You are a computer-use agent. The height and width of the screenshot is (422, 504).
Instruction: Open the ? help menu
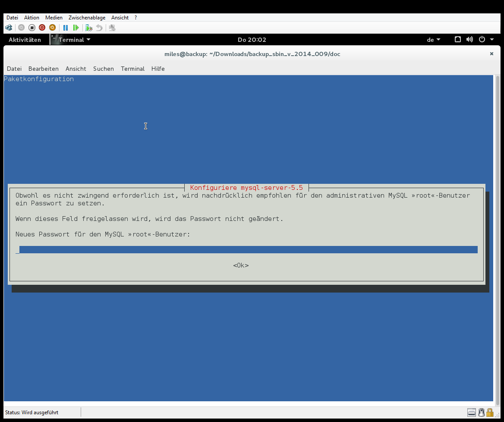[135, 18]
